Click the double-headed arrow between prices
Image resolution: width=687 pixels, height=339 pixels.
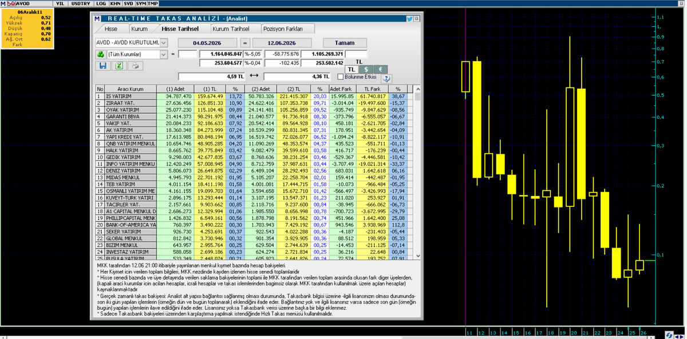(x=255, y=76)
